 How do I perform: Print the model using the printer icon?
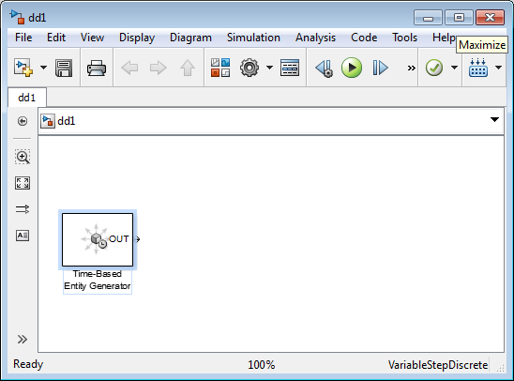pos(97,68)
